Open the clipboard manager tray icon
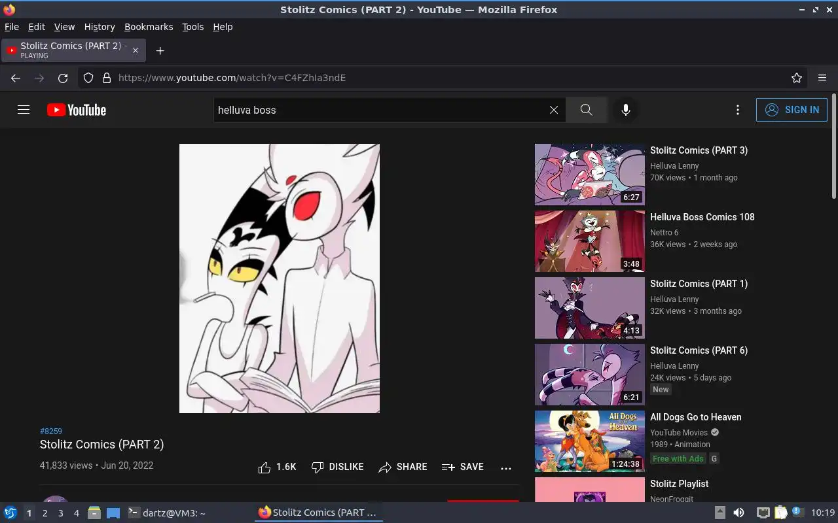Screen dimensions: 838x523 point(780,513)
